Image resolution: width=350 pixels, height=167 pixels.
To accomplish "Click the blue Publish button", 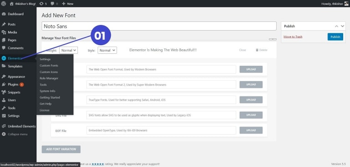I will 335,37.
